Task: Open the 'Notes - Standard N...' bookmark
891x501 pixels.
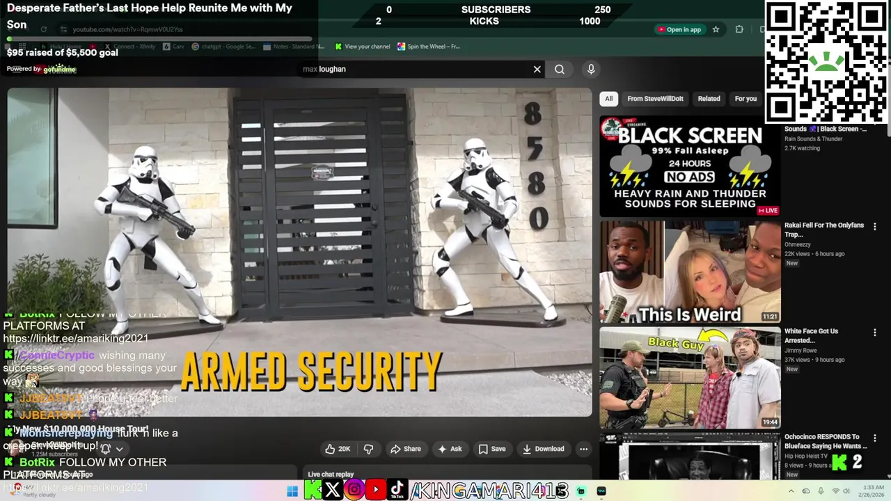Action: (294, 47)
